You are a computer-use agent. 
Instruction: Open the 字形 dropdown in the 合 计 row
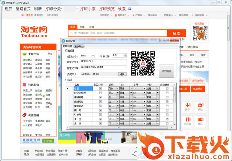pos(158,123)
